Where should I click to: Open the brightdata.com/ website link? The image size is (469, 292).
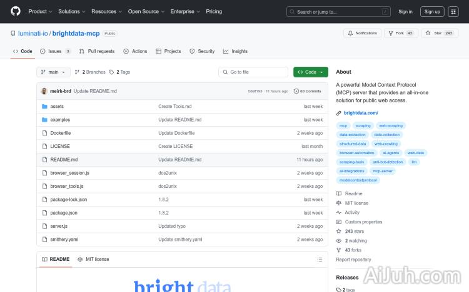361,113
